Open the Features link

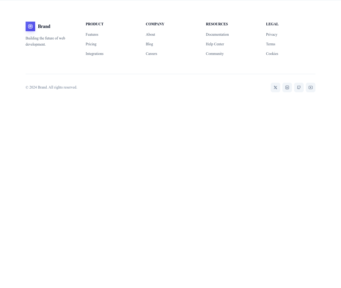pos(92,34)
